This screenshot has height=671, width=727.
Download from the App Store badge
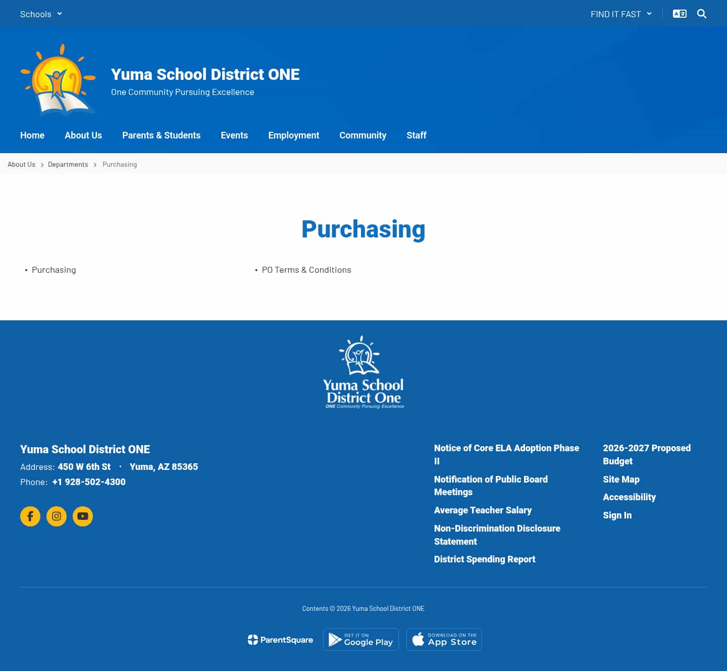[444, 640]
